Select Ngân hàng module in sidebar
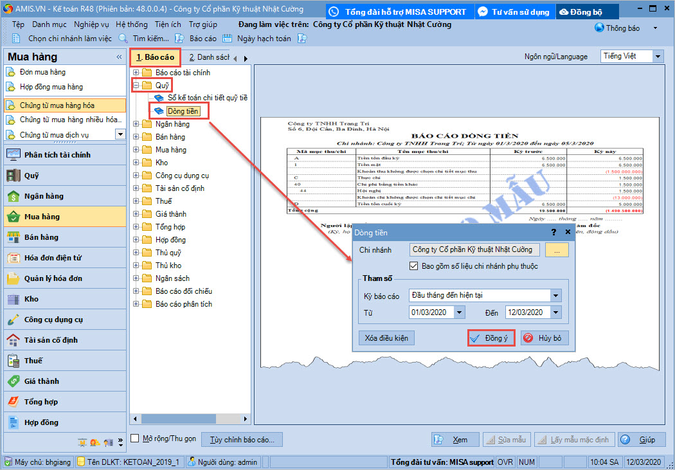This screenshot has width=675, height=470. click(x=43, y=196)
